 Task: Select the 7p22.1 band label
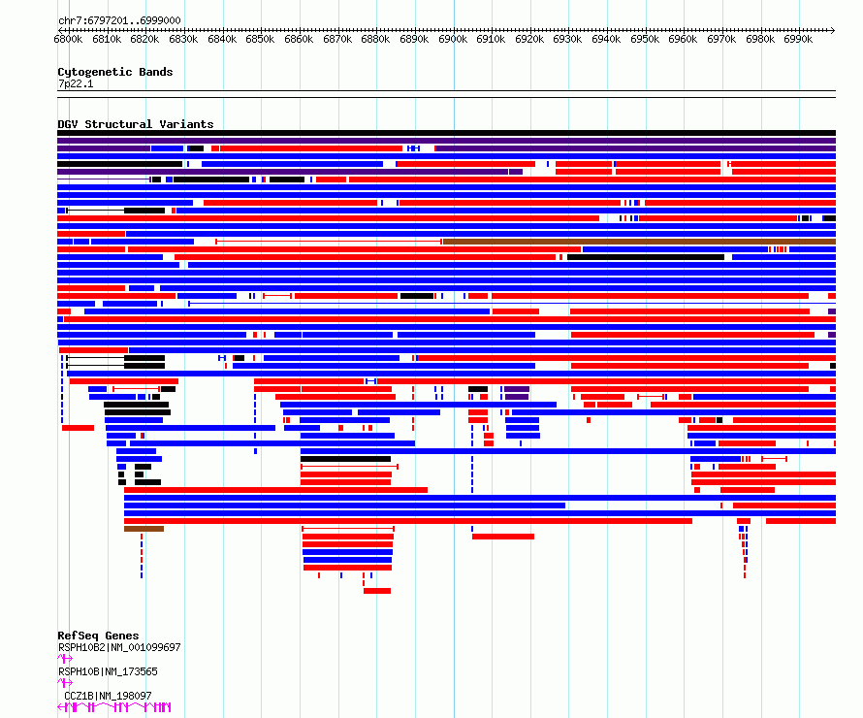76,83
